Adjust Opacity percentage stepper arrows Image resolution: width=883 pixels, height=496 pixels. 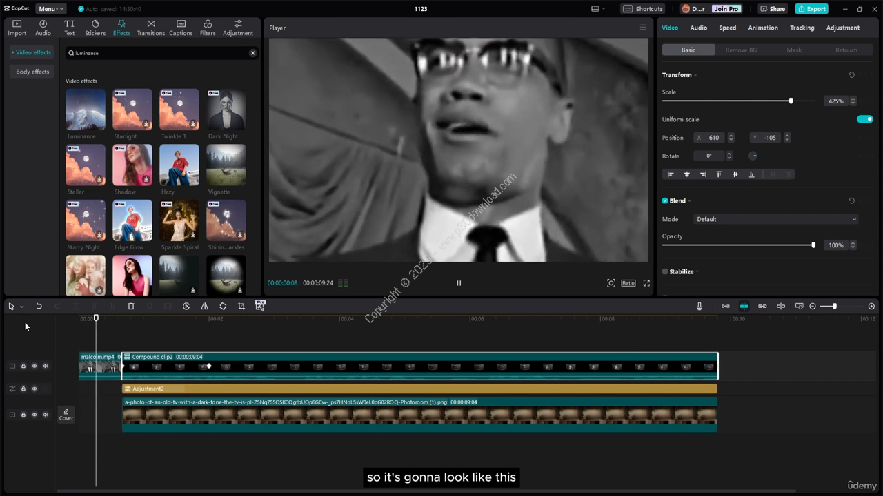pos(853,245)
